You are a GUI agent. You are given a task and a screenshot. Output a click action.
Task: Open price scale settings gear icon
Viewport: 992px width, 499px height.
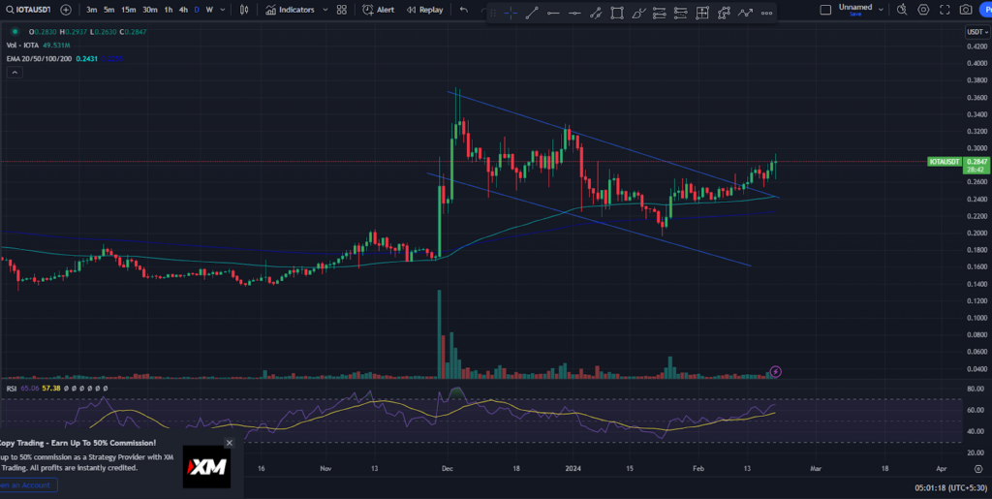tap(978, 469)
